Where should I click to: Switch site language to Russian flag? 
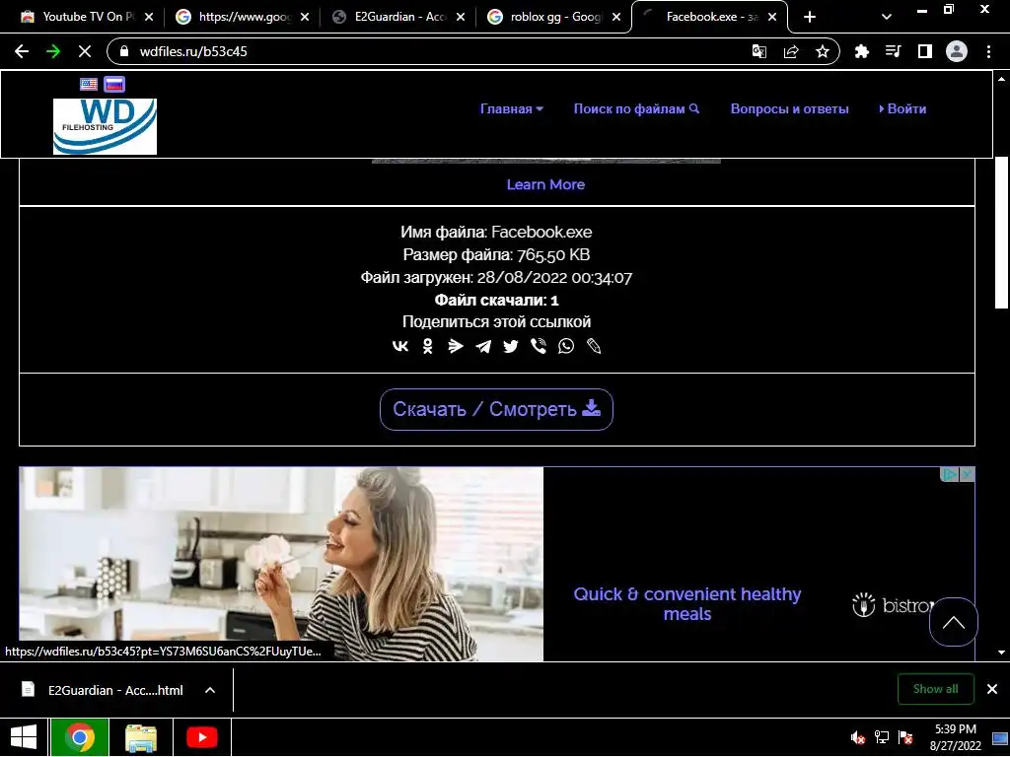[114, 85]
